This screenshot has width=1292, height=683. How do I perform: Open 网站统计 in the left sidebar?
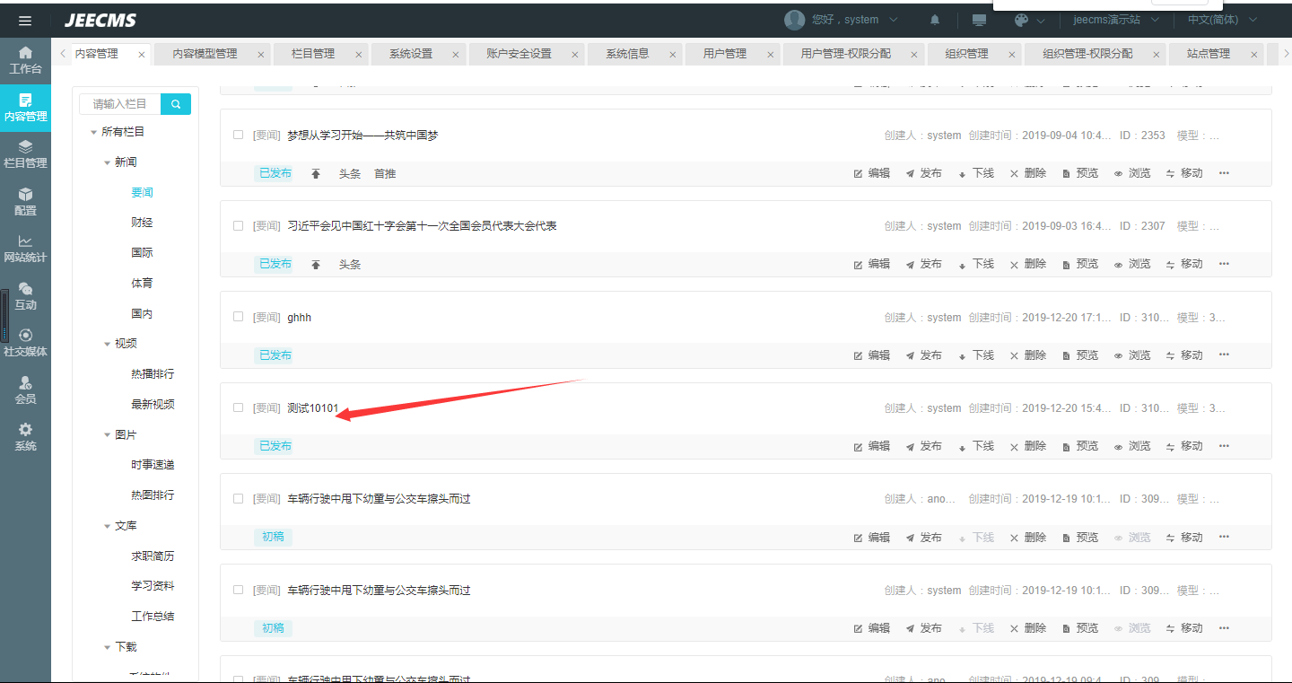click(25, 249)
